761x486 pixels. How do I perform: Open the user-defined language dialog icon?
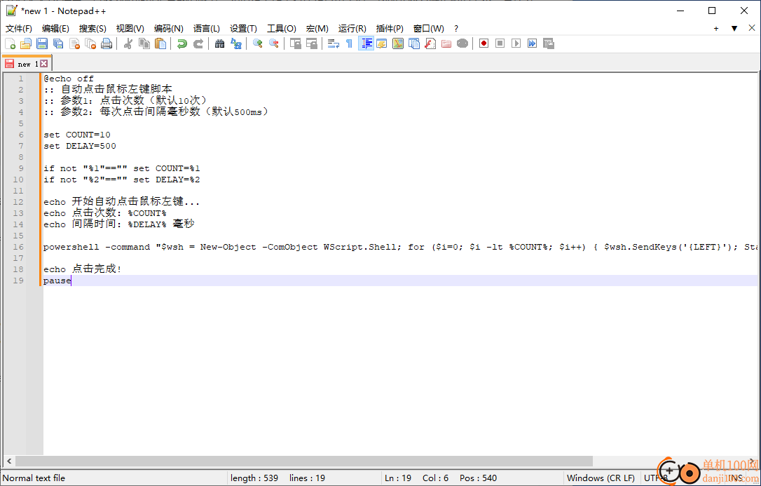click(381, 43)
